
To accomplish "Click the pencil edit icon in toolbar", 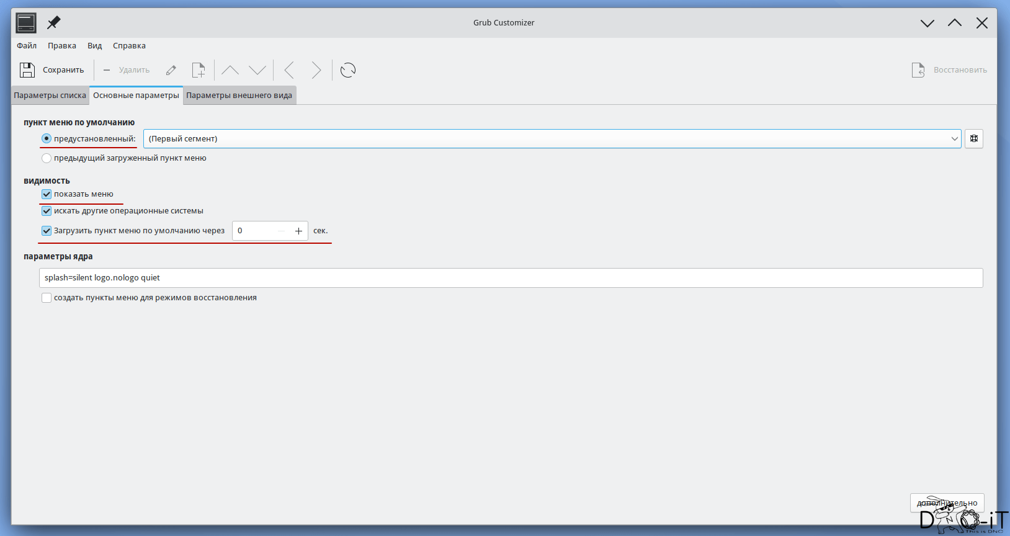I will (x=171, y=70).
